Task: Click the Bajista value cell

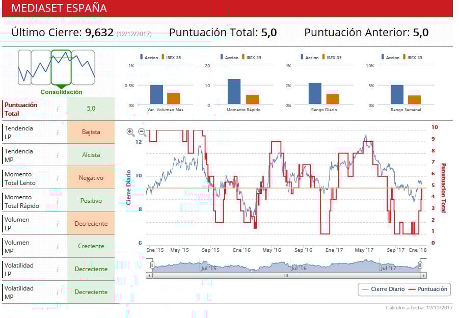Action: pyautogui.click(x=91, y=132)
